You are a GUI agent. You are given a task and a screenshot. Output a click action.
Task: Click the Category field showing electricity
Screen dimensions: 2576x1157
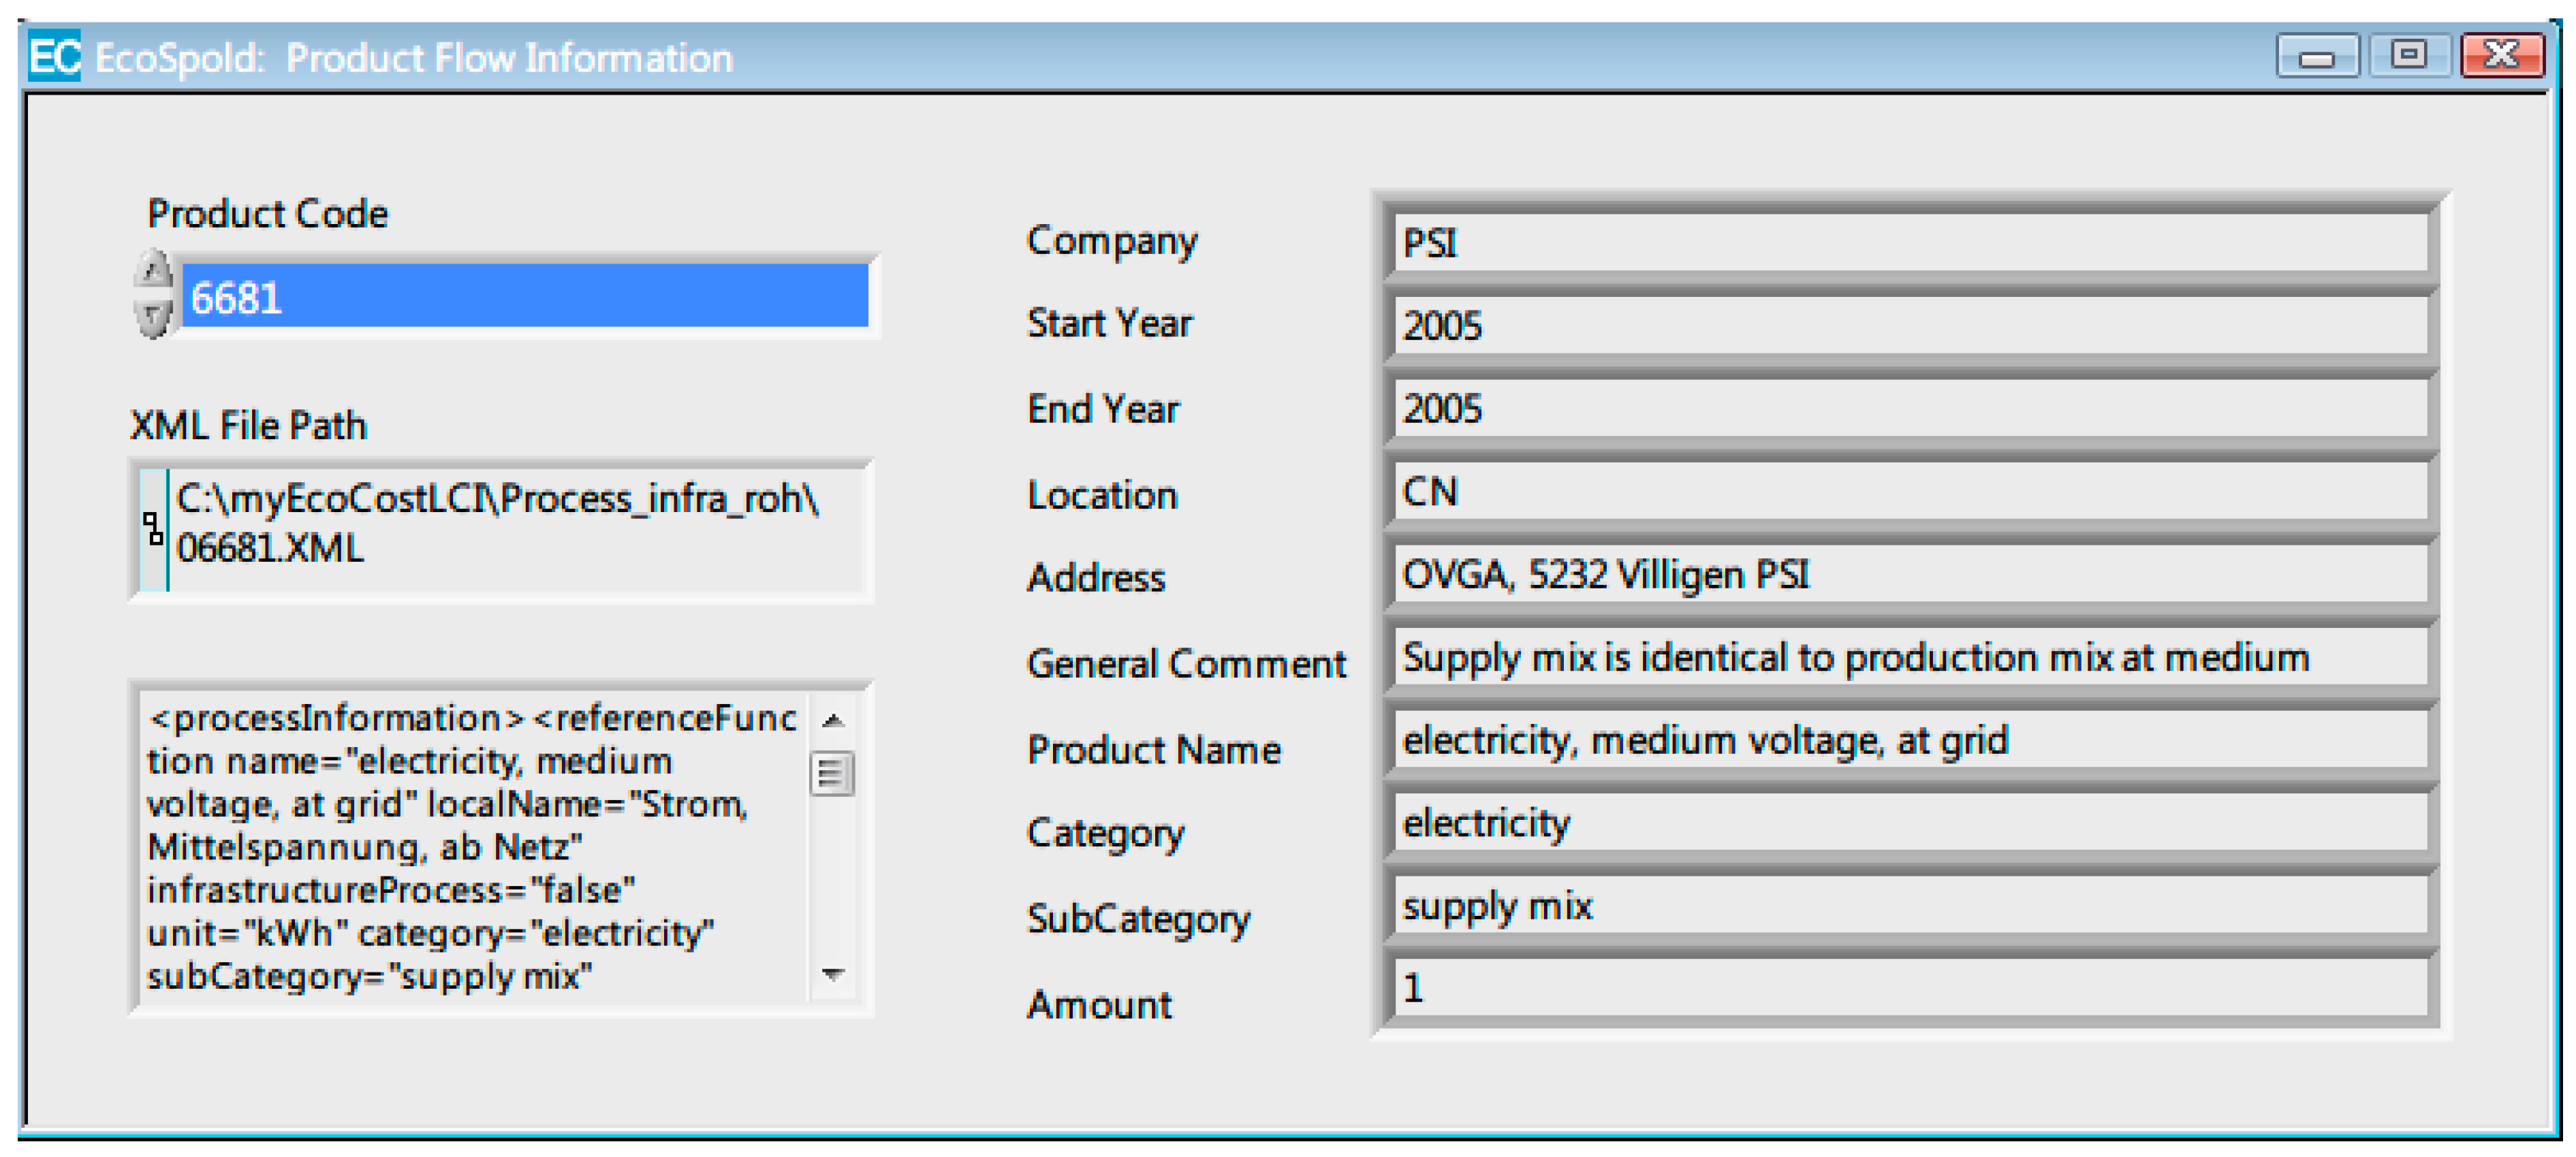tap(1911, 823)
